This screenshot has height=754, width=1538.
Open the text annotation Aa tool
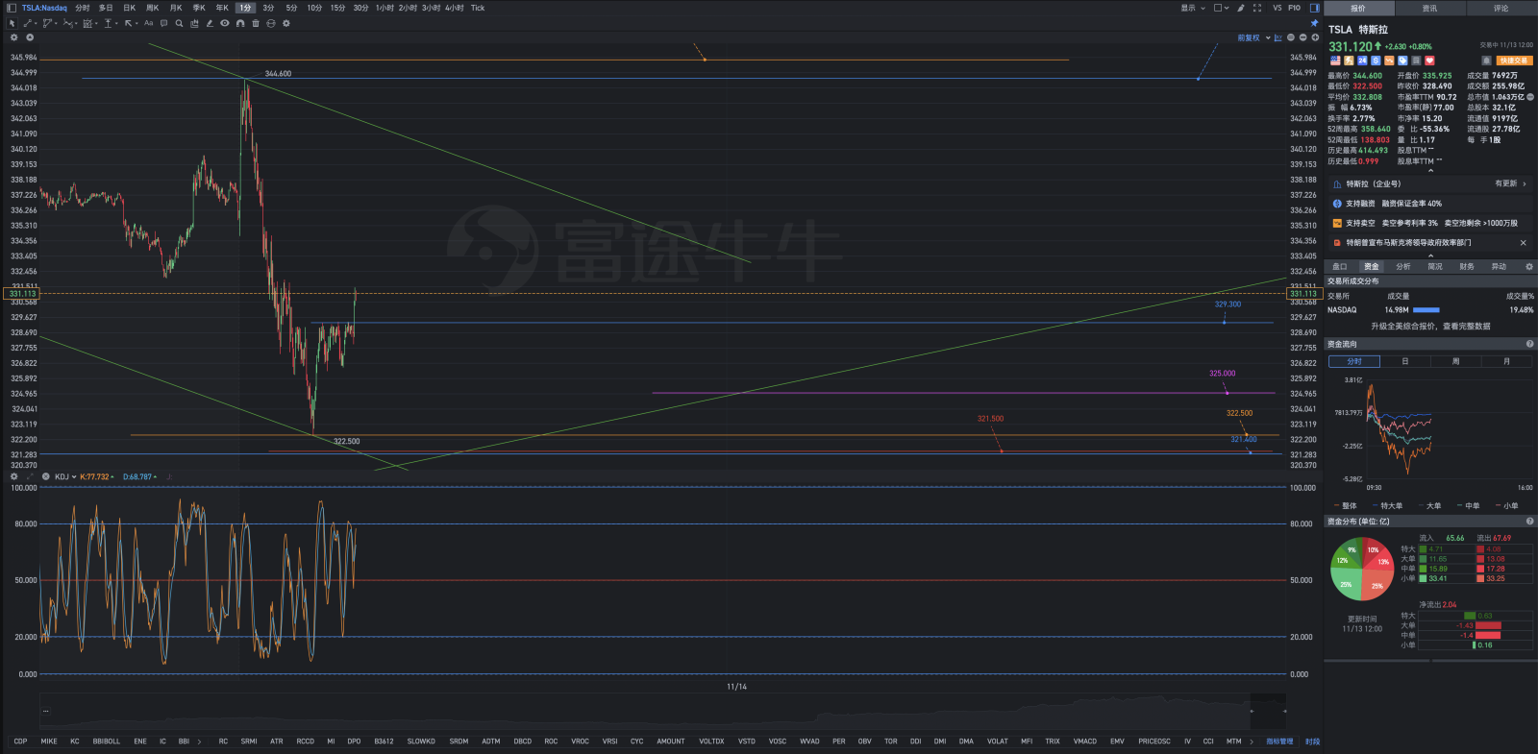click(148, 23)
